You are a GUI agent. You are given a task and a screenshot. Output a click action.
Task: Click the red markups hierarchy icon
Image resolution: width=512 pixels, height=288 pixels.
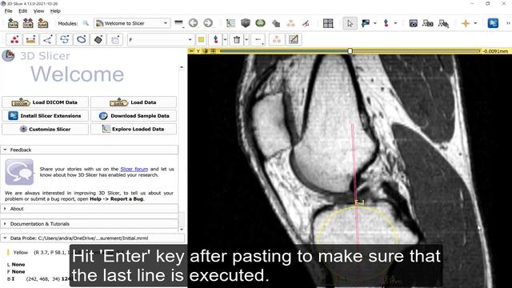point(277,40)
